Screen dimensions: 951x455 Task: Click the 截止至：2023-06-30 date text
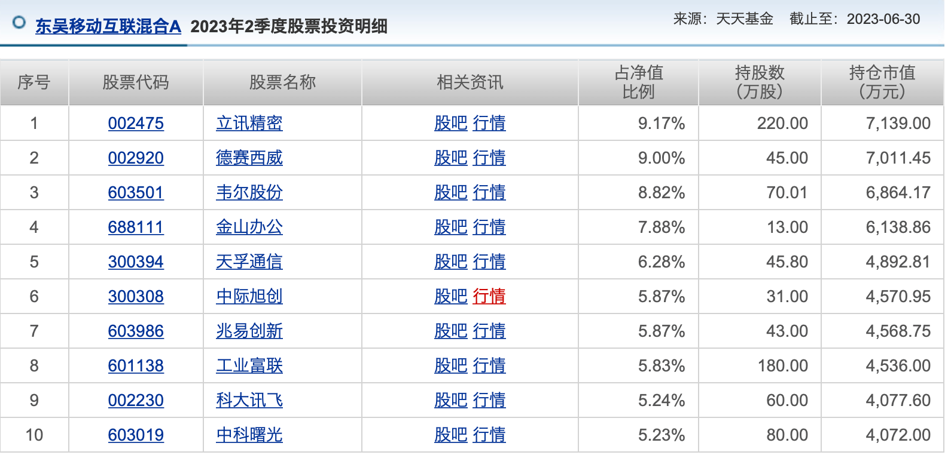point(855,19)
